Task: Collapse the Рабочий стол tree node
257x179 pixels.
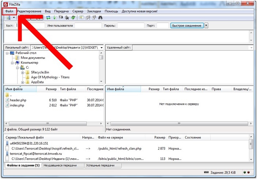Action: coord(7,53)
